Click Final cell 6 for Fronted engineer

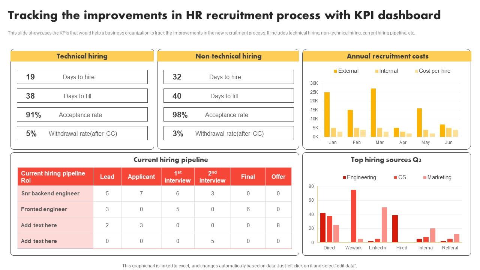248,209
